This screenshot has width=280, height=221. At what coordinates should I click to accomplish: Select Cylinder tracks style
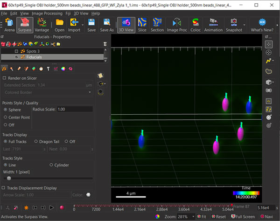[x=51, y=165]
